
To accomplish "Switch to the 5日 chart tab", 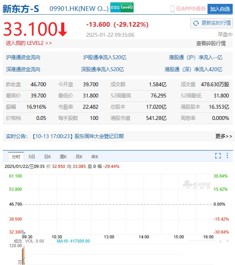I will 32,157.
